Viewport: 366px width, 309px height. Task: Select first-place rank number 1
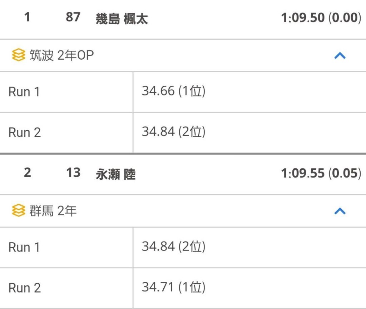[27, 17]
